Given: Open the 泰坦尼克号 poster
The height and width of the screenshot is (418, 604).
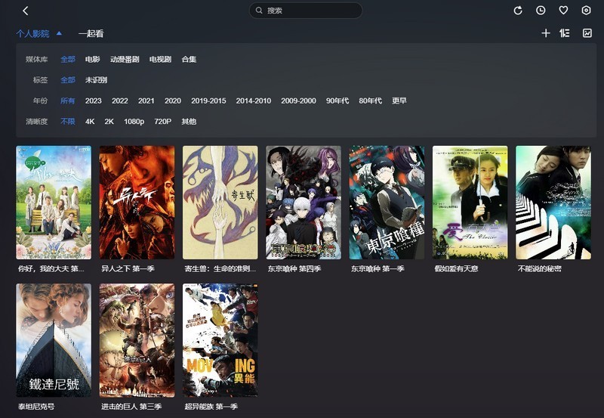Looking at the screenshot, I should pyautogui.click(x=54, y=340).
